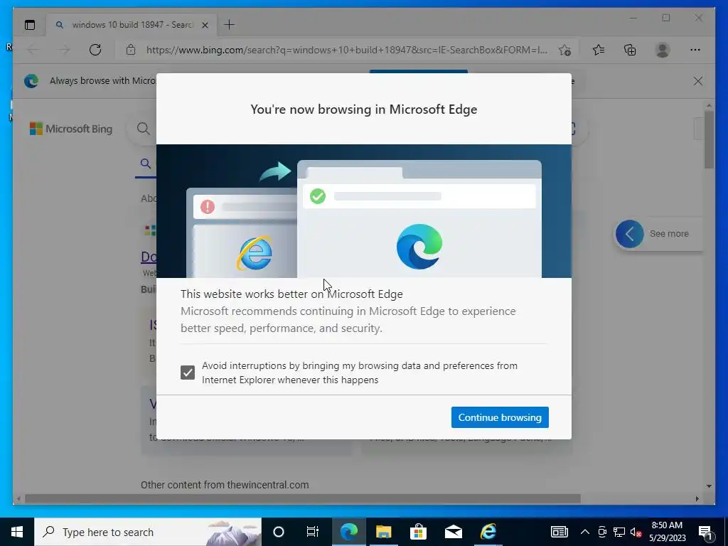This screenshot has width=728, height=546.
Task: Click the horizontal scrollbar thumb
Action: pyautogui.click(x=303, y=498)
